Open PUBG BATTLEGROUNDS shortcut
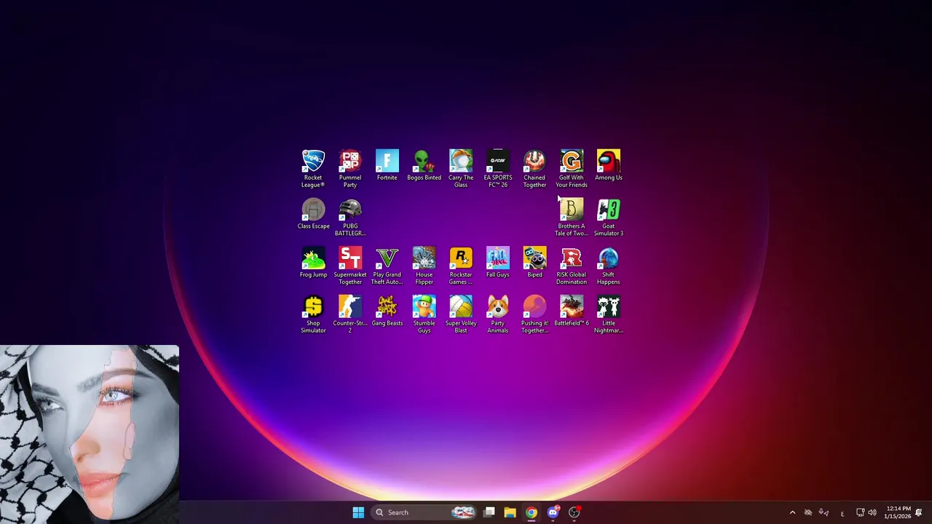The width and height of the screenshot is (932, 524). [x=350, y=218]
